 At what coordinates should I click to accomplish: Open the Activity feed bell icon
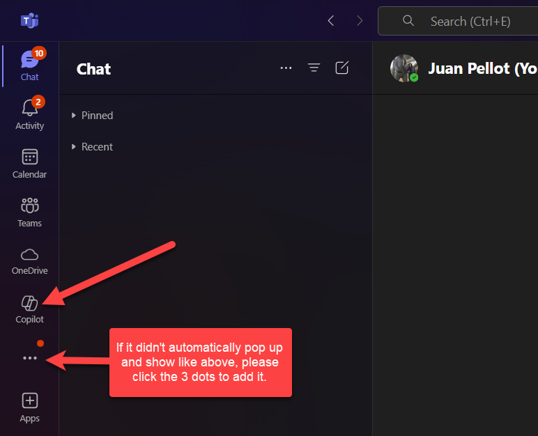click(x=29, y=114)
